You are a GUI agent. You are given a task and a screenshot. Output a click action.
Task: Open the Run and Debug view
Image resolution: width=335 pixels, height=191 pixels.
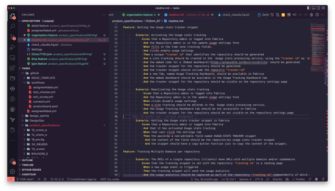click(x=13, y=47)
